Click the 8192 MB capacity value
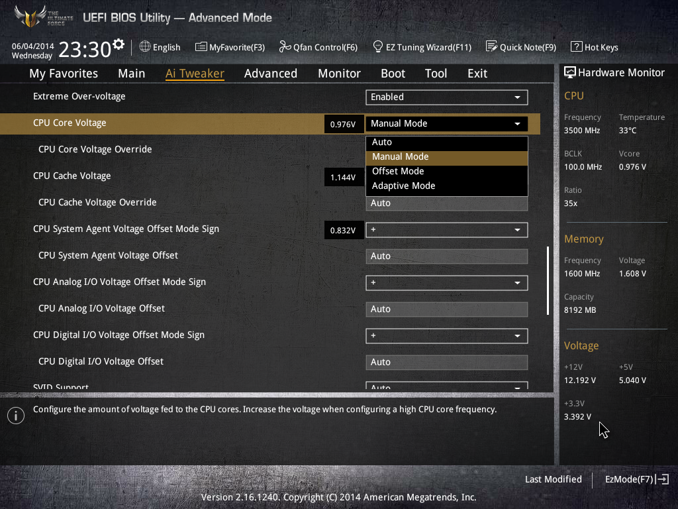The height and width of the screenshot is (509, 678). [580, 310]
